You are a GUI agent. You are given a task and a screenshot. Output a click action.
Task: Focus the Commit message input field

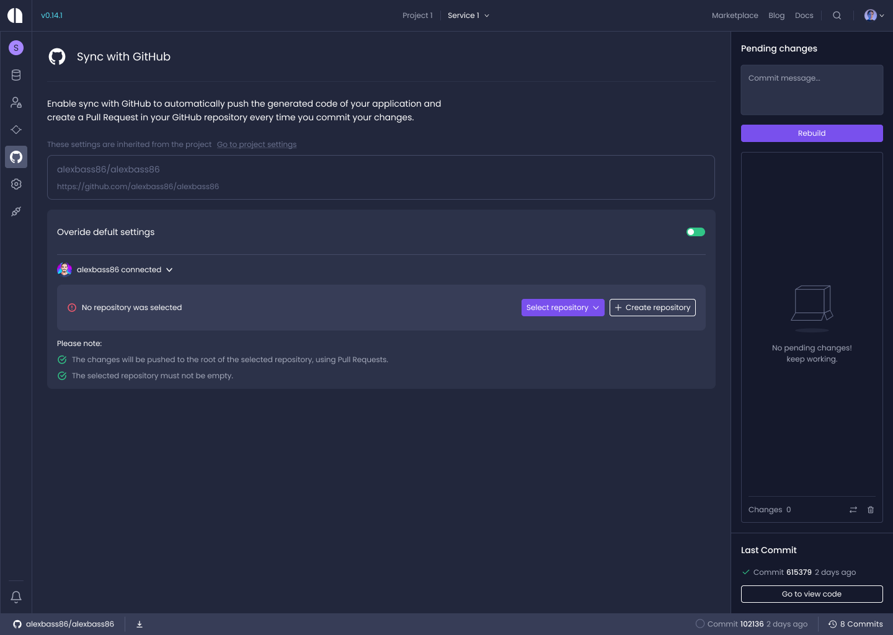coord(812,90)
